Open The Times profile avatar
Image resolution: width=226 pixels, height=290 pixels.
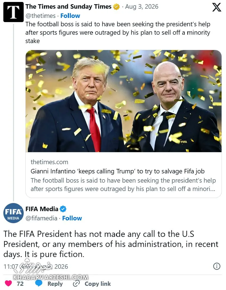[13, 12]
